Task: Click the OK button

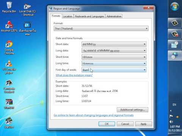Action: [x=107, y=124]
